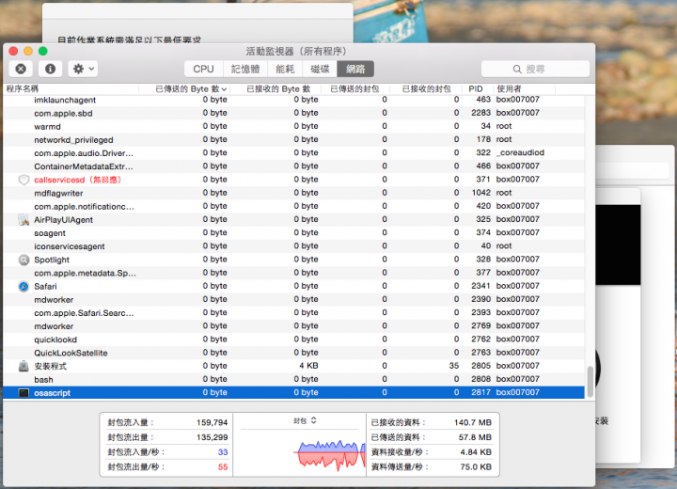Open the process info inspector button

[x=50, y=69]
